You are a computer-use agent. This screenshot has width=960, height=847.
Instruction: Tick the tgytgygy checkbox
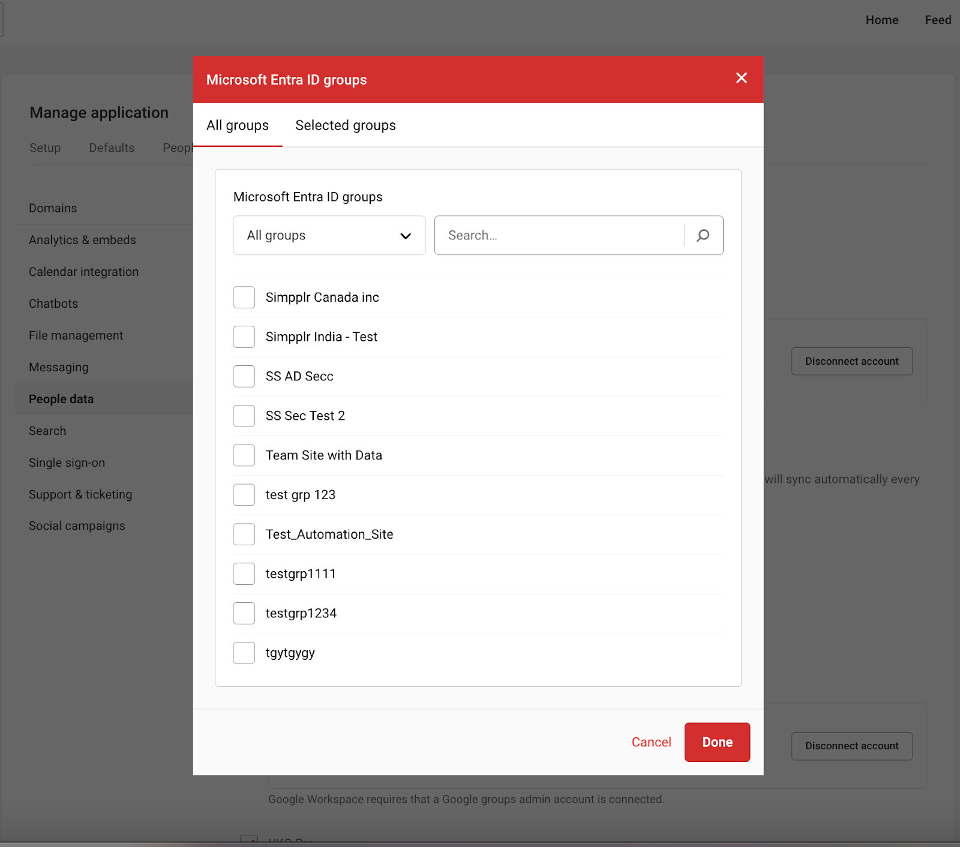244,653
